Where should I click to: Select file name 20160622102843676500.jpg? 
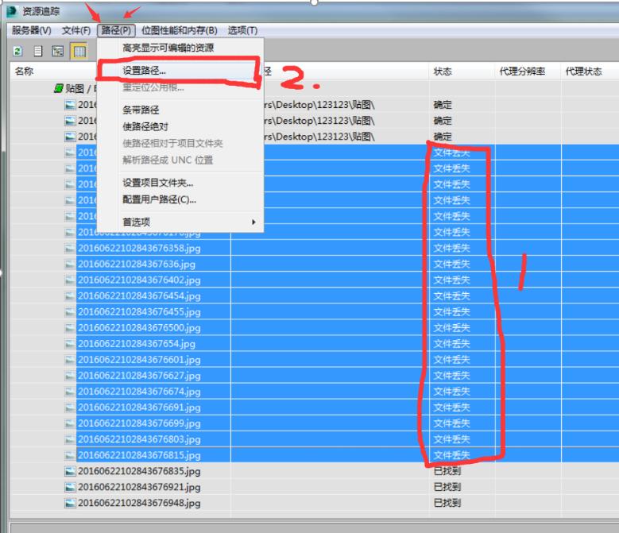(x=139, y=328)
